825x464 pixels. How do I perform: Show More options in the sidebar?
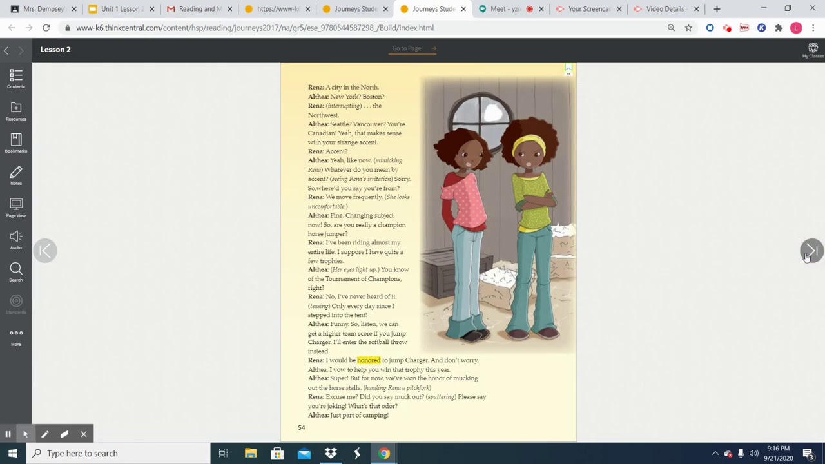(x=16, y=336)
